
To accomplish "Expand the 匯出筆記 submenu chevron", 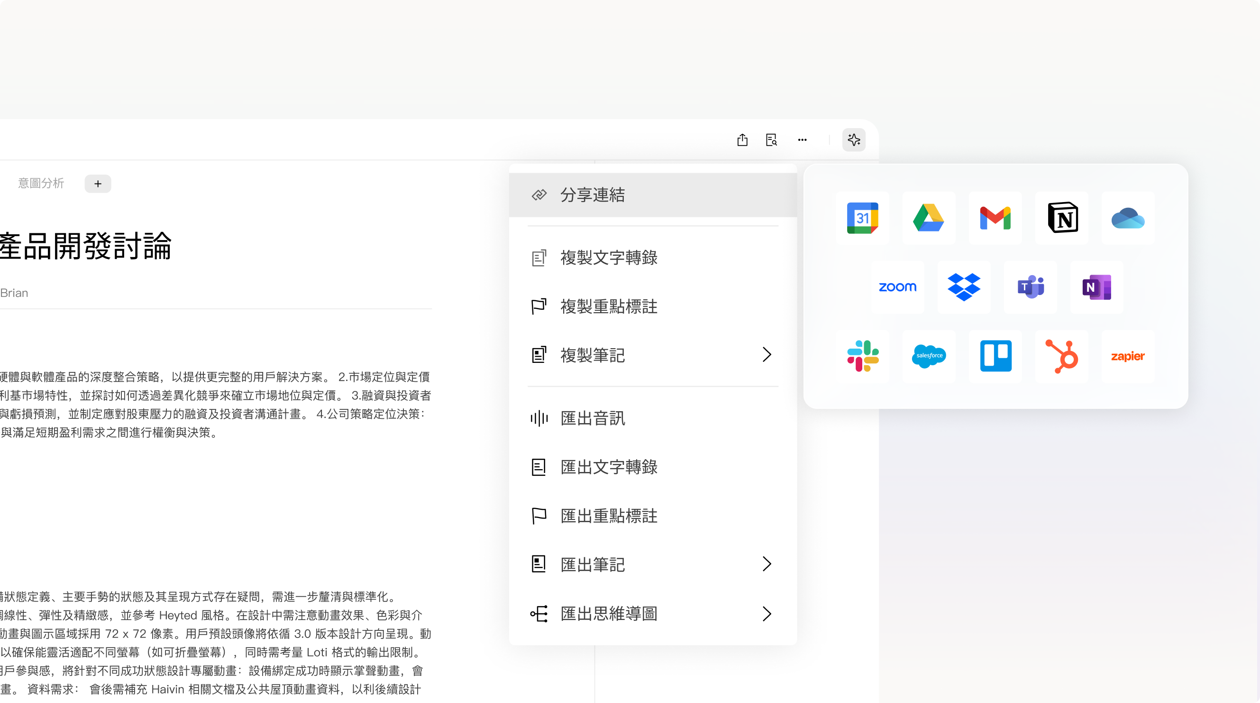I will tap(767, 564).
